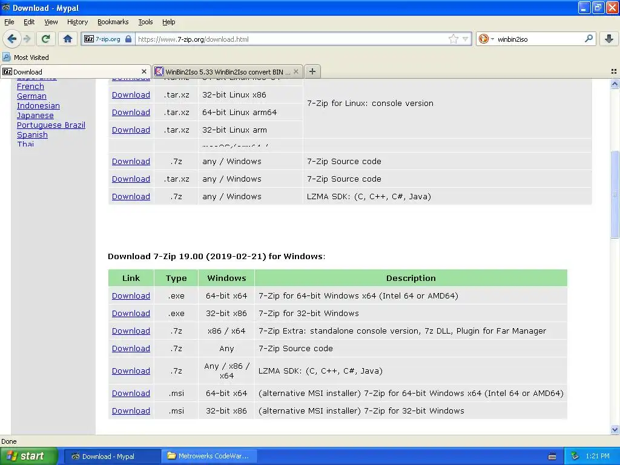The image size is (620, 465).
Task: Click the Most Visited bookmarks label
Action: tap(31, 58)
